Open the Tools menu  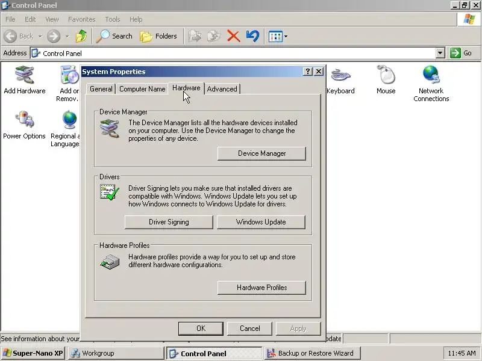113,19
